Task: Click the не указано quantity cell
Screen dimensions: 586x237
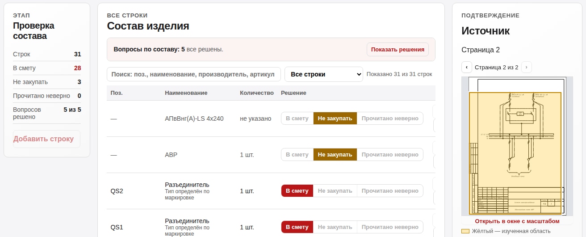Action: [x=255, y=119]
